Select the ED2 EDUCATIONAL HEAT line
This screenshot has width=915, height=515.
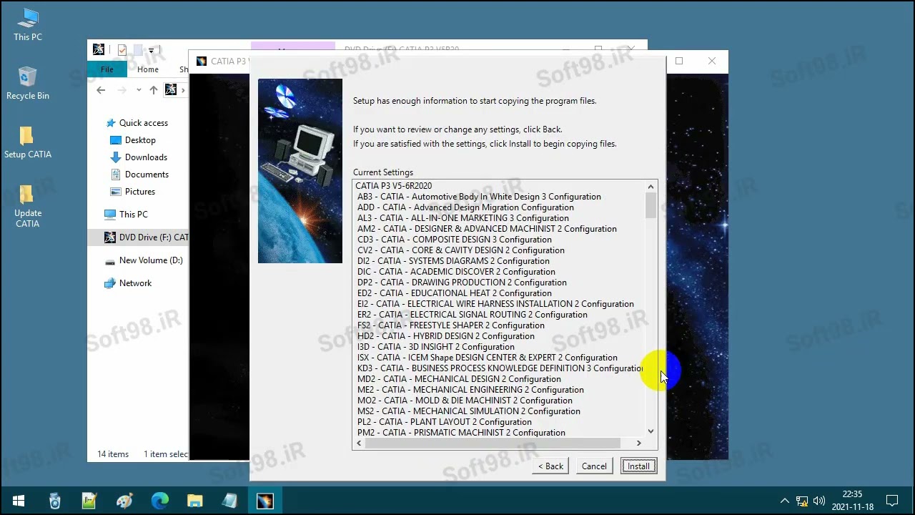pos(455,293)
